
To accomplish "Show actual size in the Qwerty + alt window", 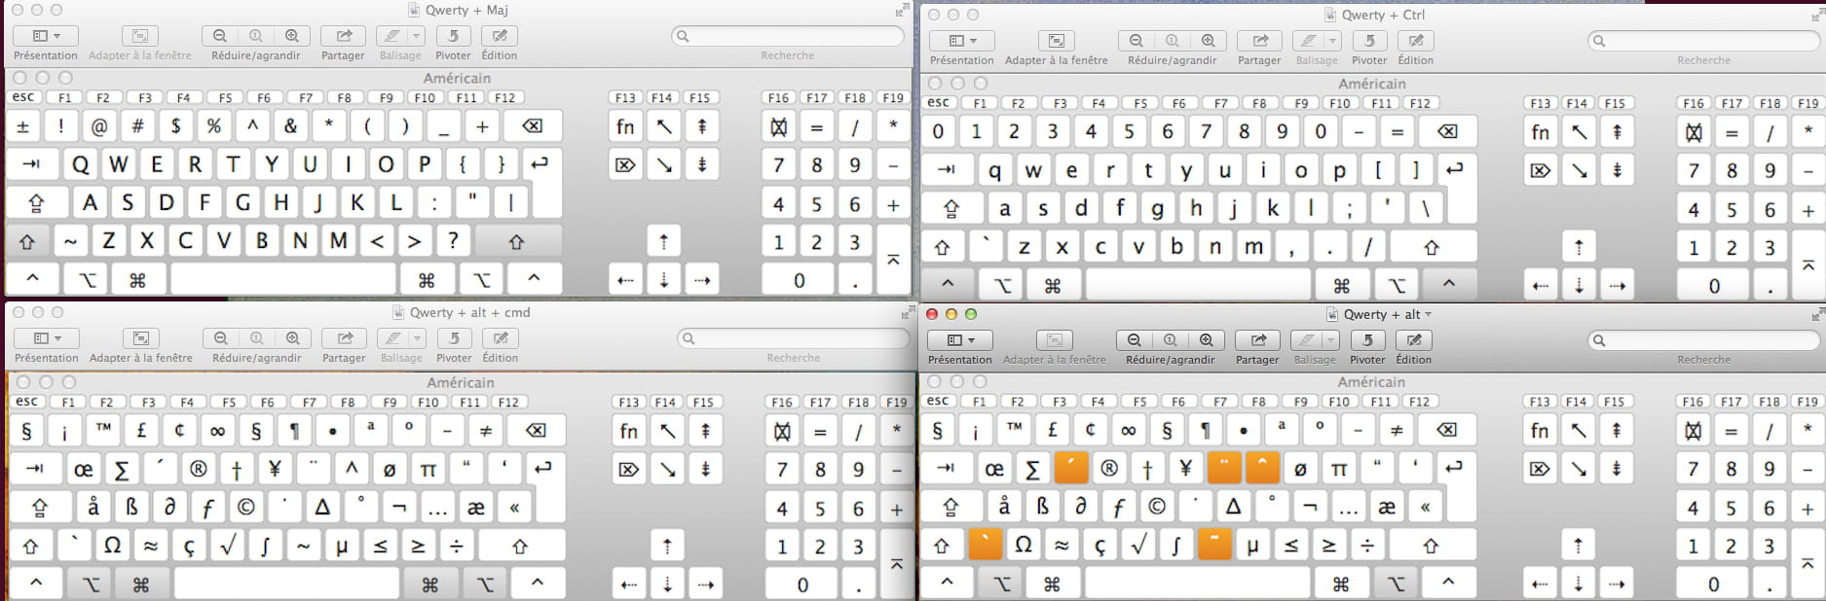I will click(1171, 340).
